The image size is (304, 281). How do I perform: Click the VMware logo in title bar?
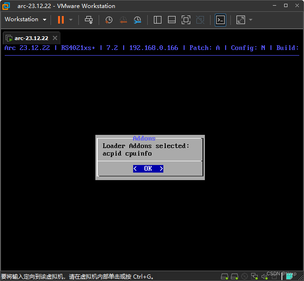pyautogui.click(x=6, y=6)
